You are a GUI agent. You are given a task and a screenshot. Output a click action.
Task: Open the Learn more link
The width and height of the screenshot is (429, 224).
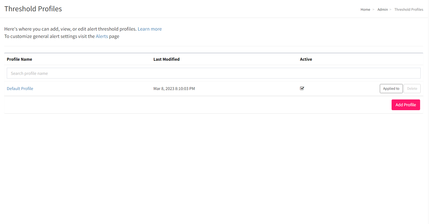pyautogui.click(x=150, y=29)
